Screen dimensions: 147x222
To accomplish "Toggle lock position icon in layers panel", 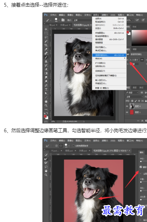I will click(x=139, y=101).
